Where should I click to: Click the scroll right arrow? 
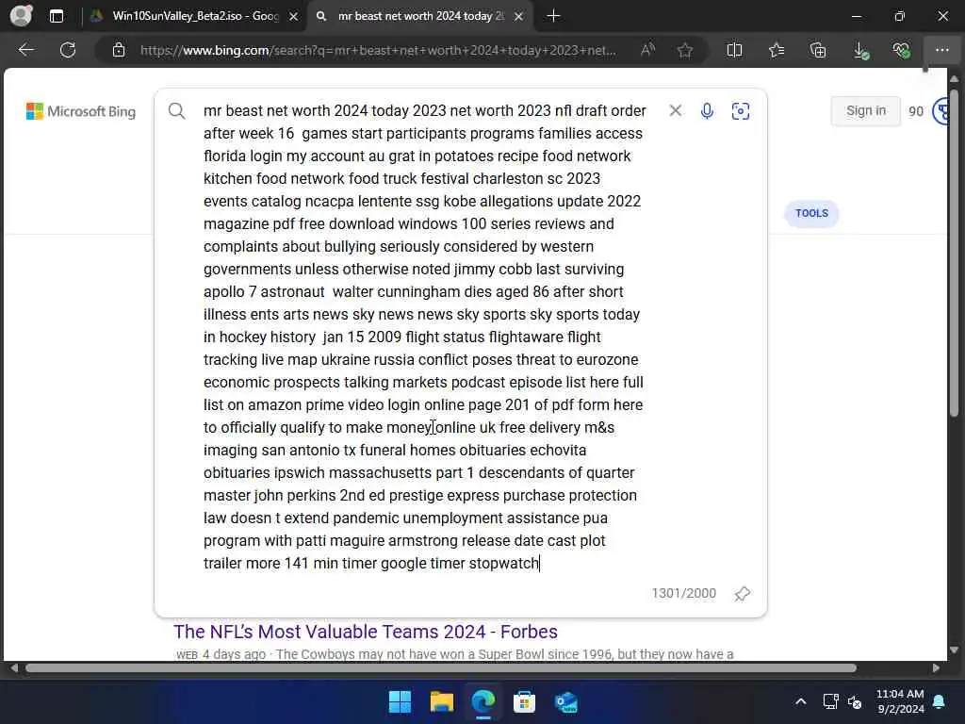(x=936, y=668)
